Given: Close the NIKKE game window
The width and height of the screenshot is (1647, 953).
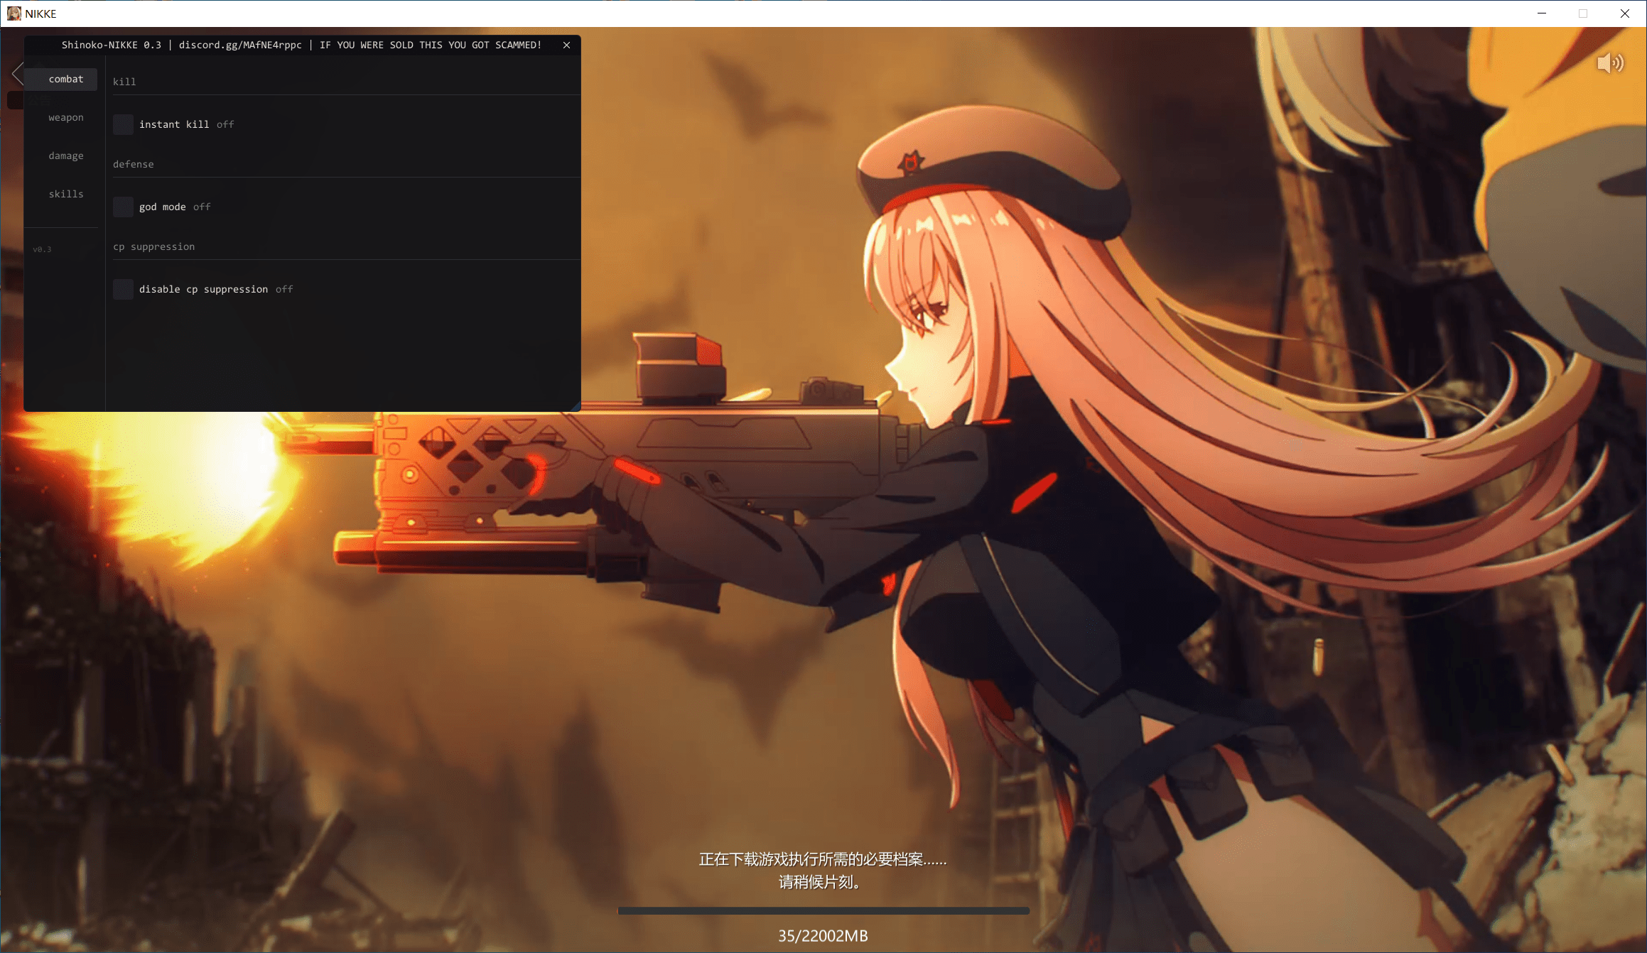Looking at the screenshot, I should [1624, 13].
